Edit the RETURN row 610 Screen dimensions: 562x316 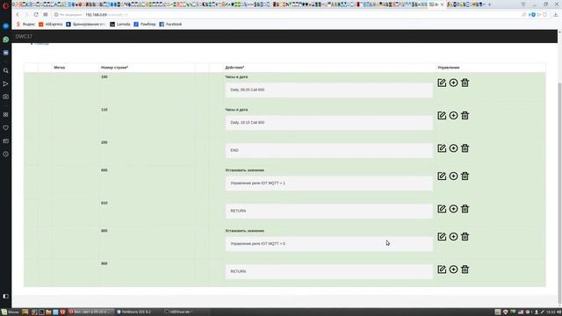point(442,209)
